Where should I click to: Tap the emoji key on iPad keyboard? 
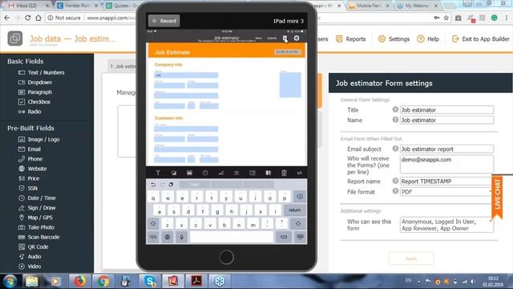coord(168,237)
